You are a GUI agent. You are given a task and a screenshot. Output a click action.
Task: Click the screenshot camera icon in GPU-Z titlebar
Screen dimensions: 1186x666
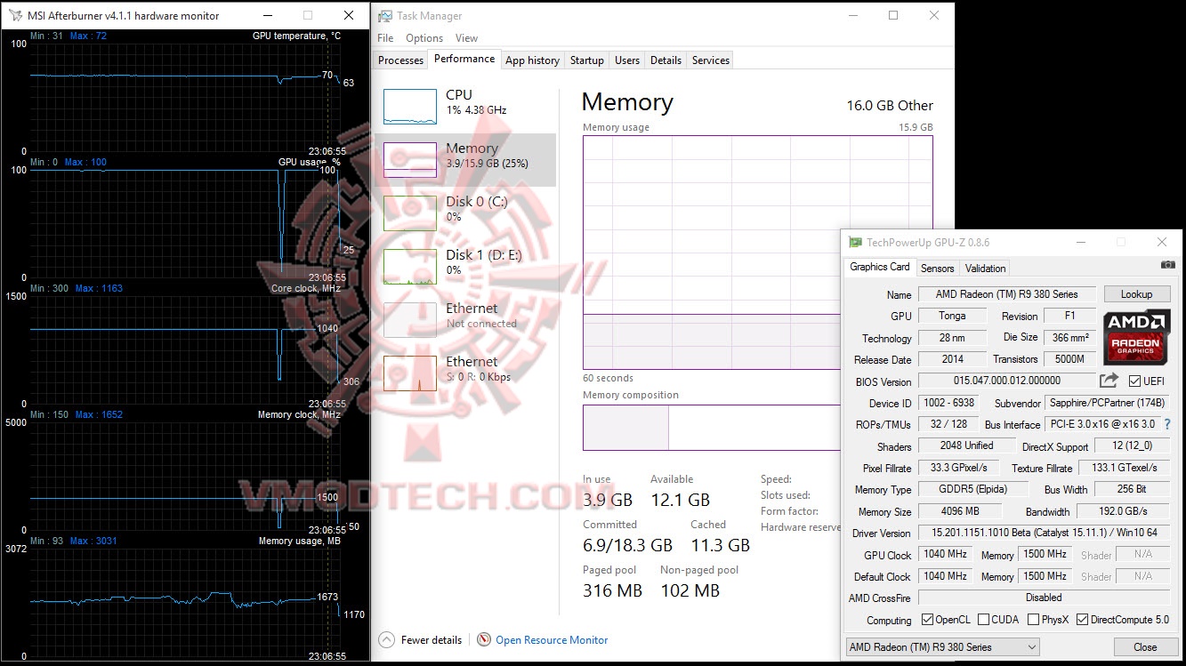pyautogui.click(x=1166, y=264)
